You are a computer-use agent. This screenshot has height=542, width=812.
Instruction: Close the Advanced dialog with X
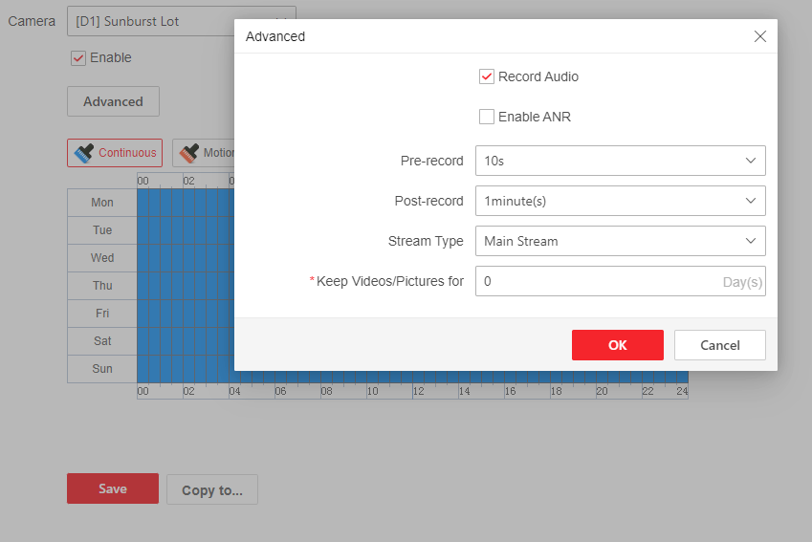[760, 36]
